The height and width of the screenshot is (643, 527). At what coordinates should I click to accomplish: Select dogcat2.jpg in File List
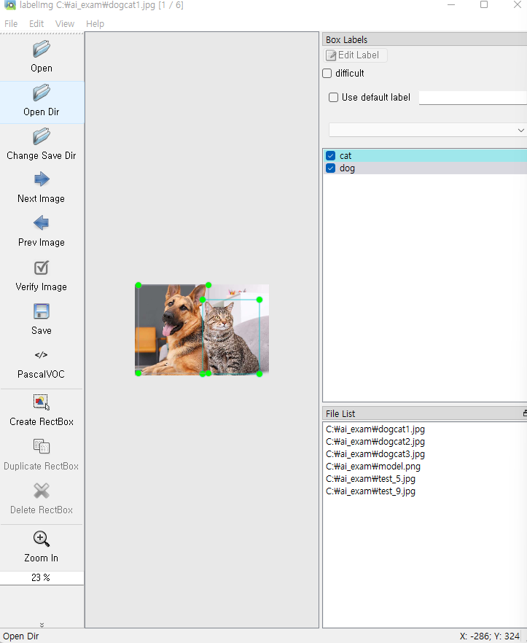375,442
